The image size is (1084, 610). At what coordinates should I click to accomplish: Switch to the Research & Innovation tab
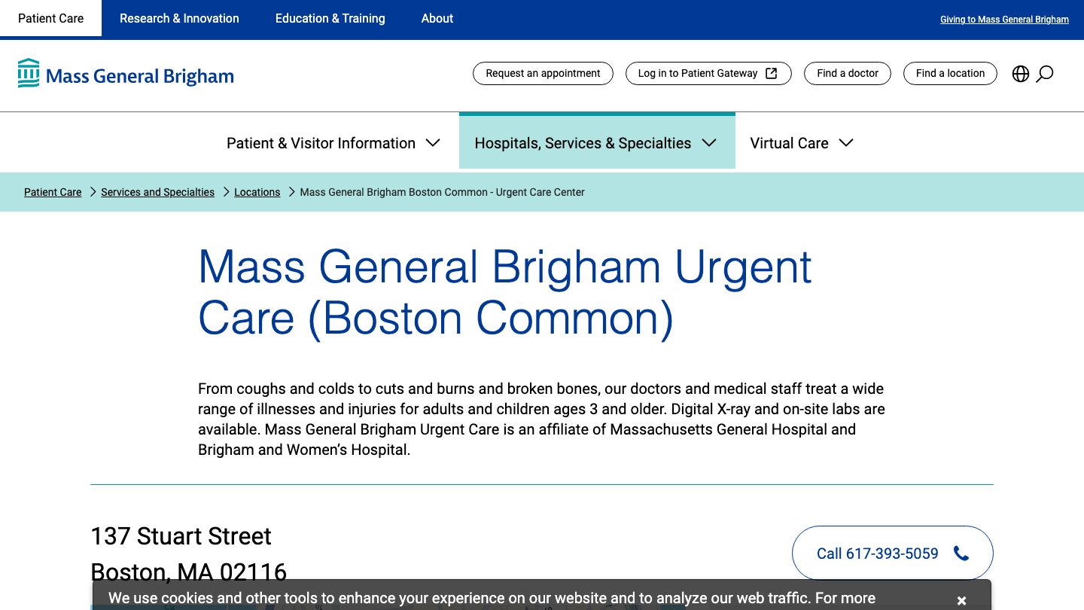click(x=179, y=18)
